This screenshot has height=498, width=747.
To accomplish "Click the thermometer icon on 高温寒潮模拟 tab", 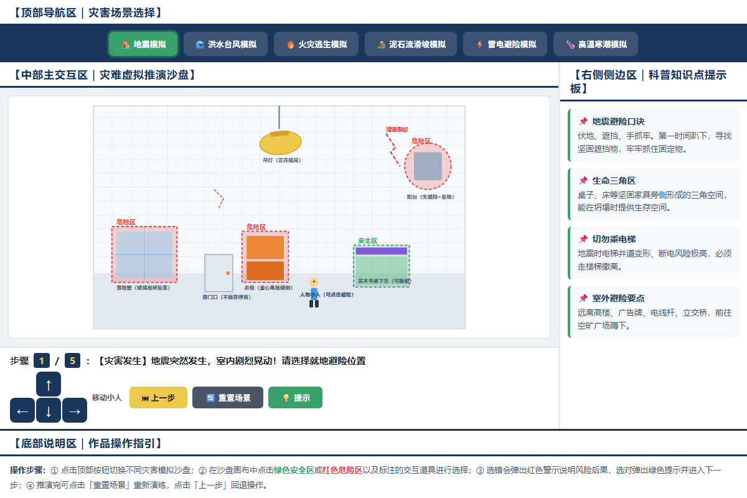I will coord(570,44).
